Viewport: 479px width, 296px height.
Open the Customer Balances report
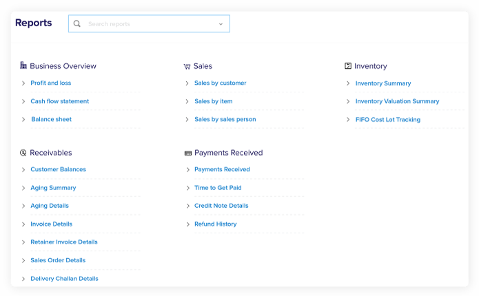(58, 169)
